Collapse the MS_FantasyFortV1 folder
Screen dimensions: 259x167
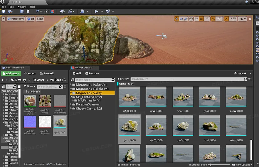click(x=71, y=97)
